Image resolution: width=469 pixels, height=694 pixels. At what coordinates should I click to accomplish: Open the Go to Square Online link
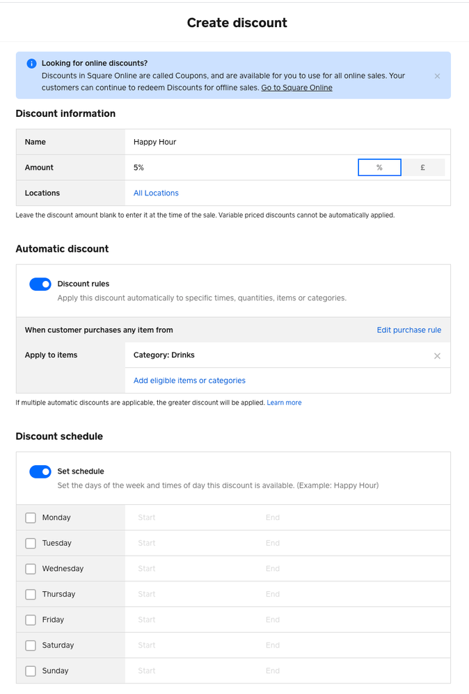pos(296,88)
